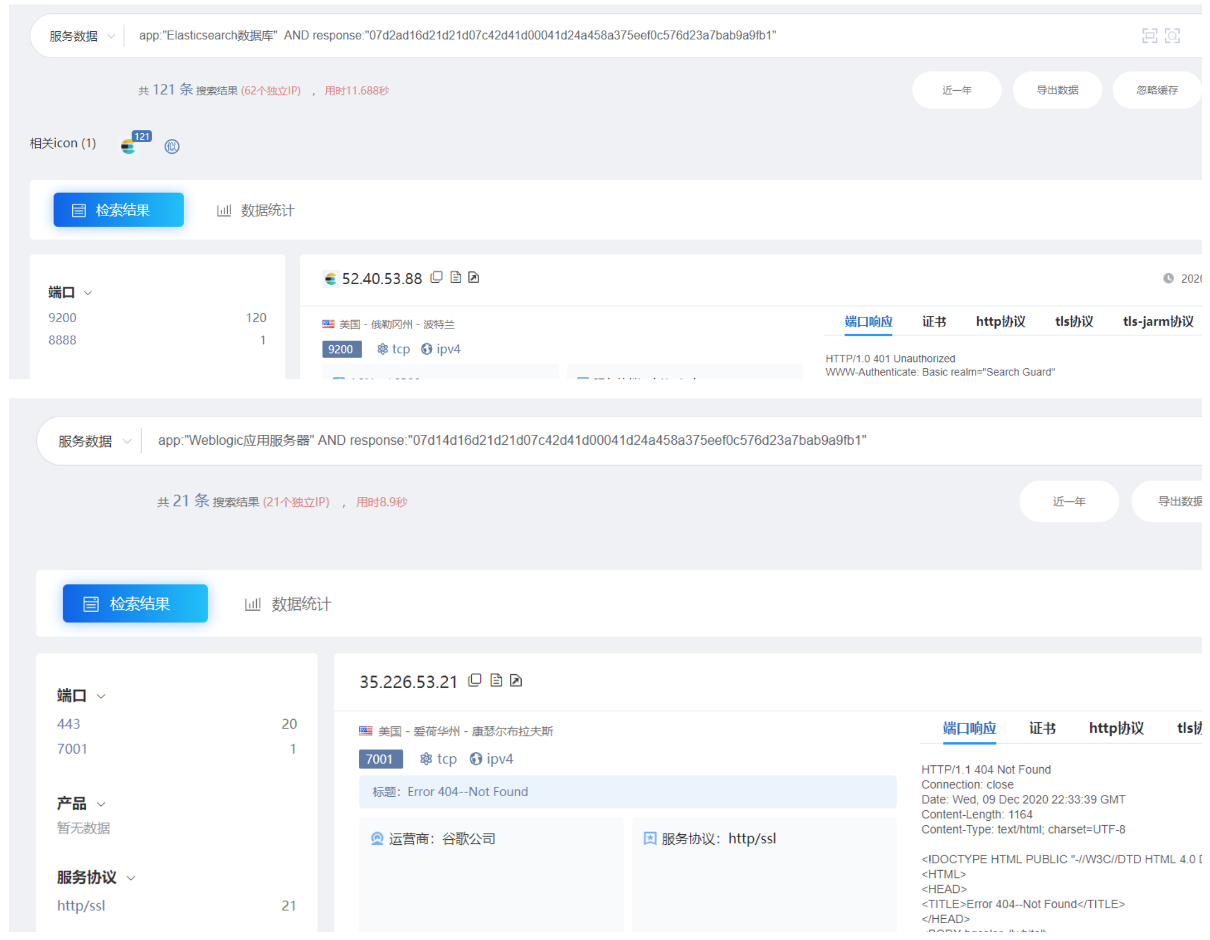Click the Elasticsearch related icon with 121 badge
The width and height of the screenshot is (1210, 940).
(129, 147)
